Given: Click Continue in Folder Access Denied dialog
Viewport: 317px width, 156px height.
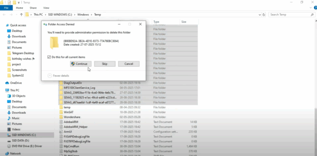Looking at the screenshot, I should (x=81, y=64).
